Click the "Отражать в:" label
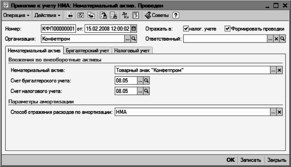This screenshot has height=167, width=291. [159, 29]
